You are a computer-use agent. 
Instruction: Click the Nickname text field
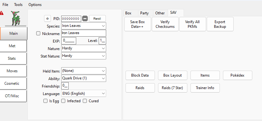coord(84,33)
